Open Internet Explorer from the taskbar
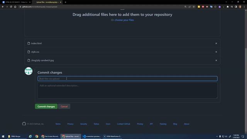The height and width of the screenshot is (139, 247). pyautogui.click(x=30, y=136)
